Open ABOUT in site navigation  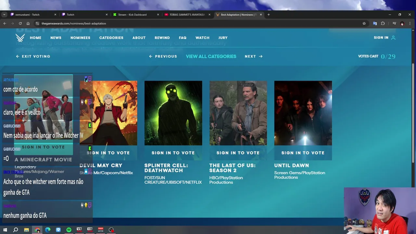tap(139, 38)
